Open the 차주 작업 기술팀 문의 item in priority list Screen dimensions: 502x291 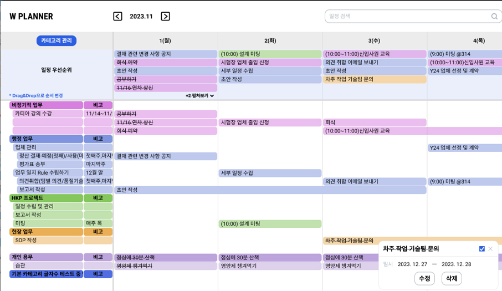pos(375,79)
